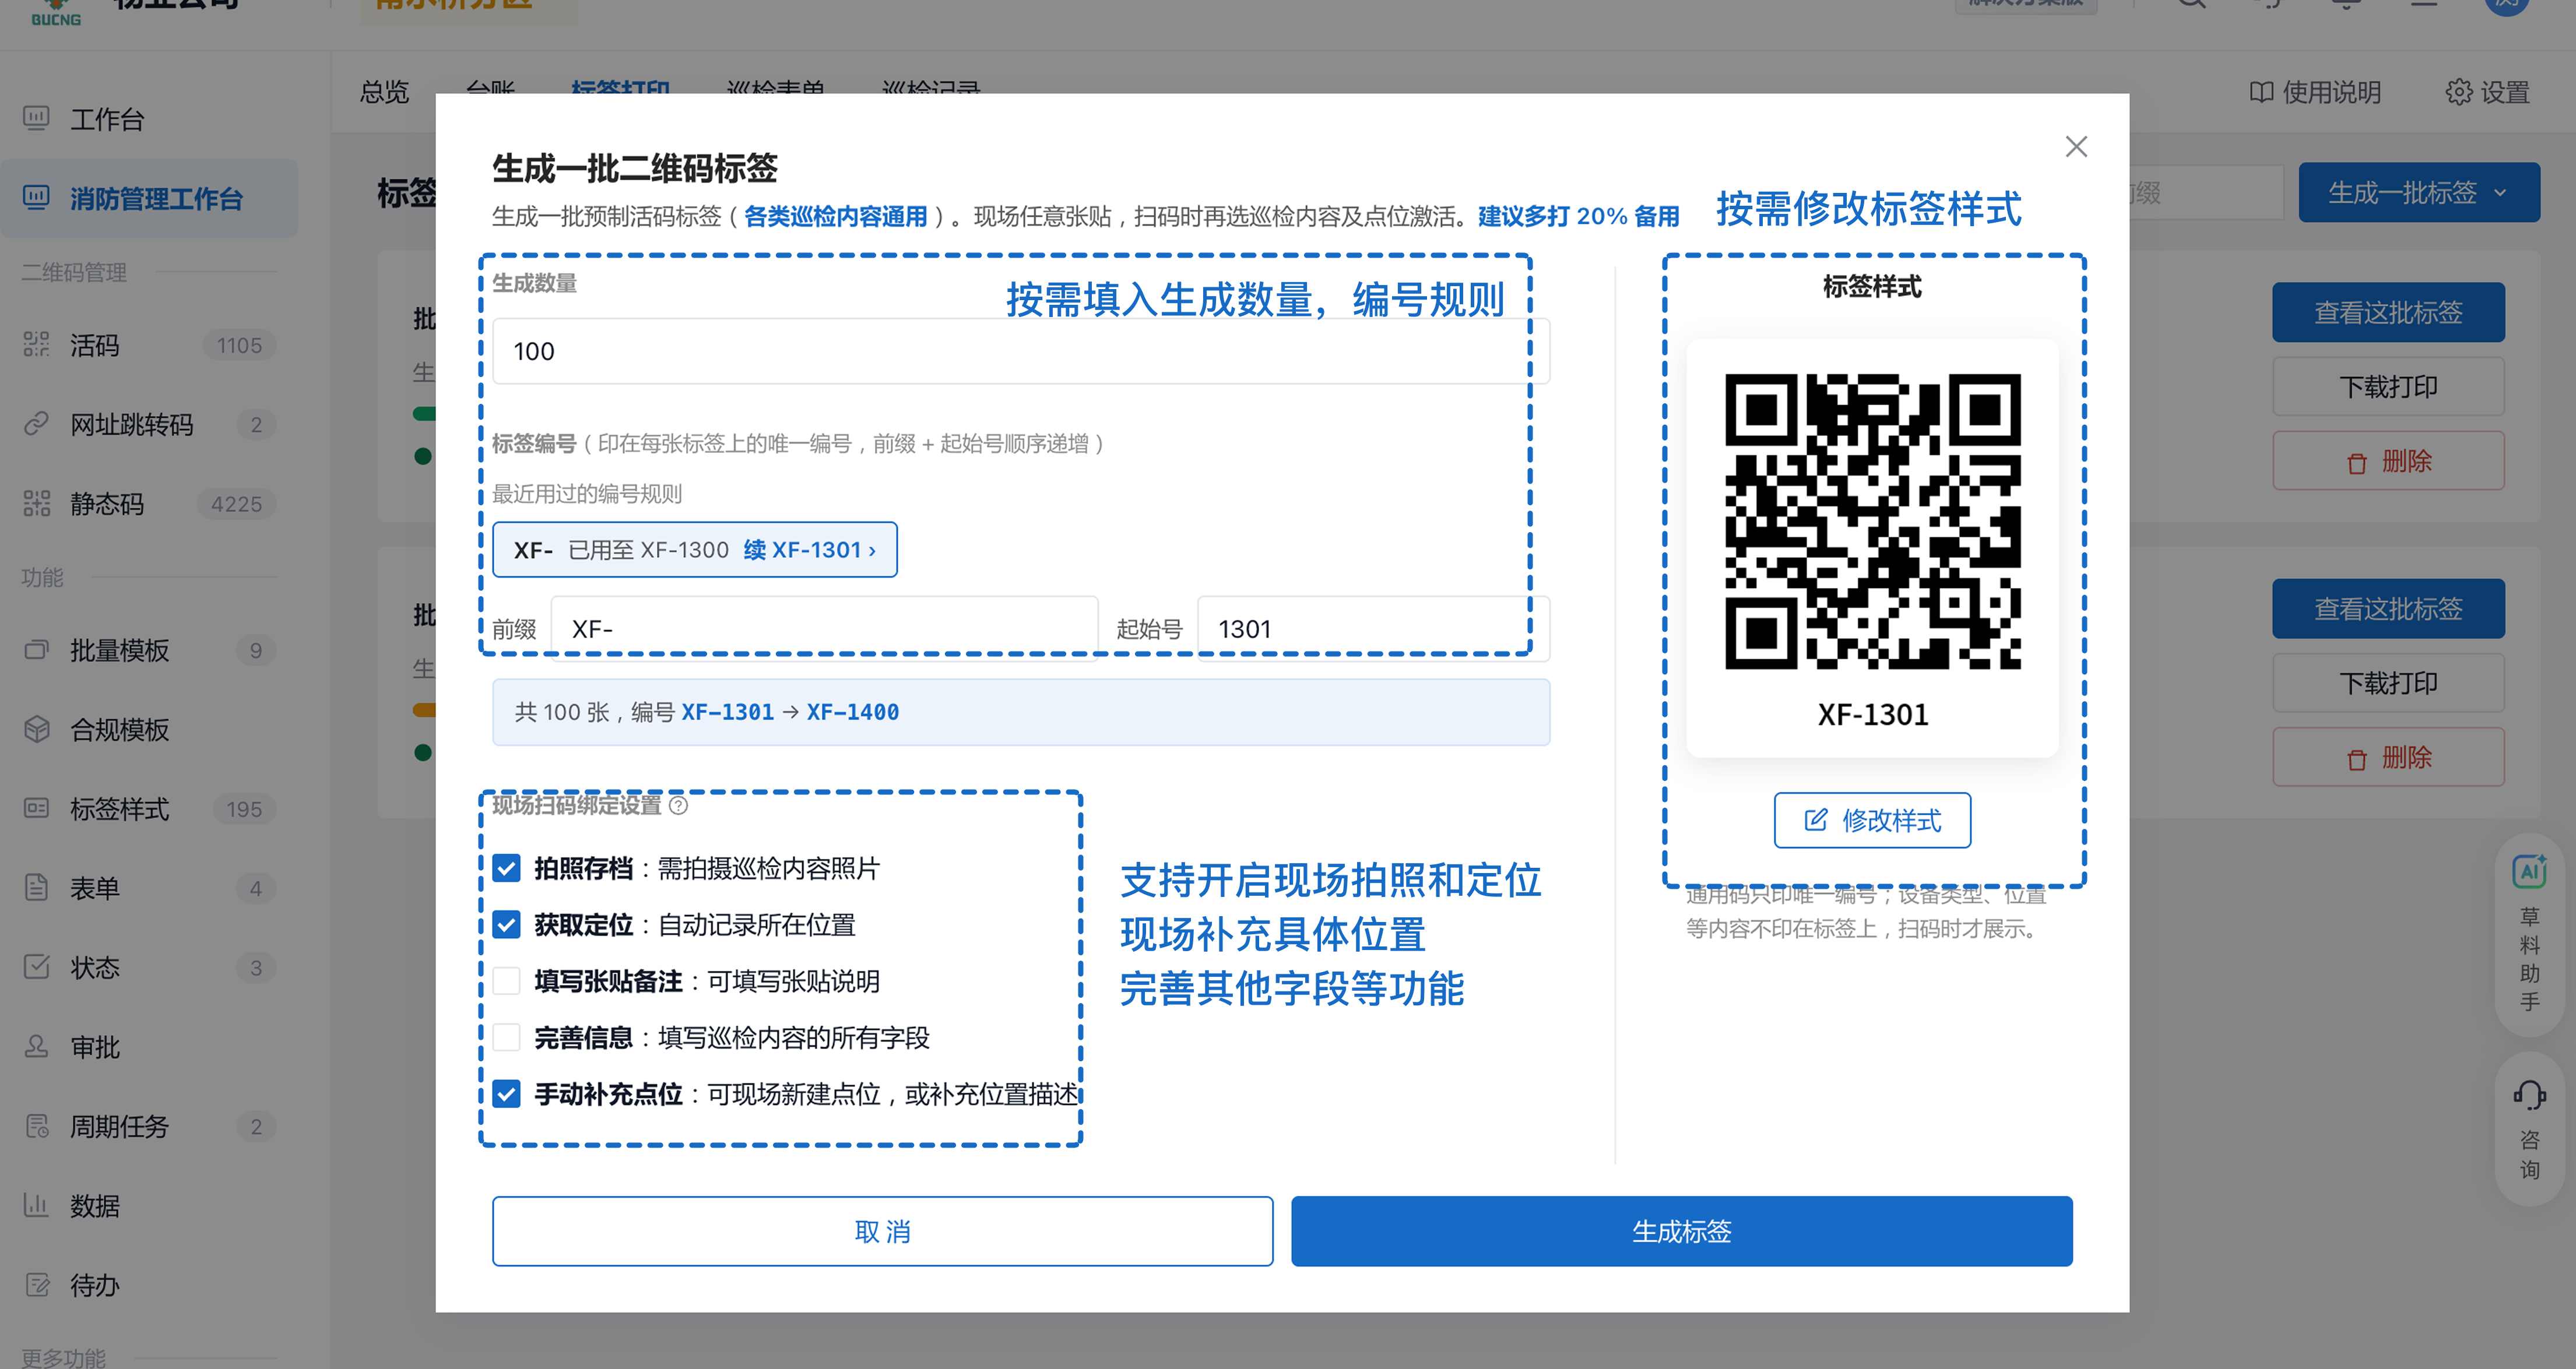
Task: Expand the 生成一批标签 dropdown arrow
Action: (x=2501, y=192)
